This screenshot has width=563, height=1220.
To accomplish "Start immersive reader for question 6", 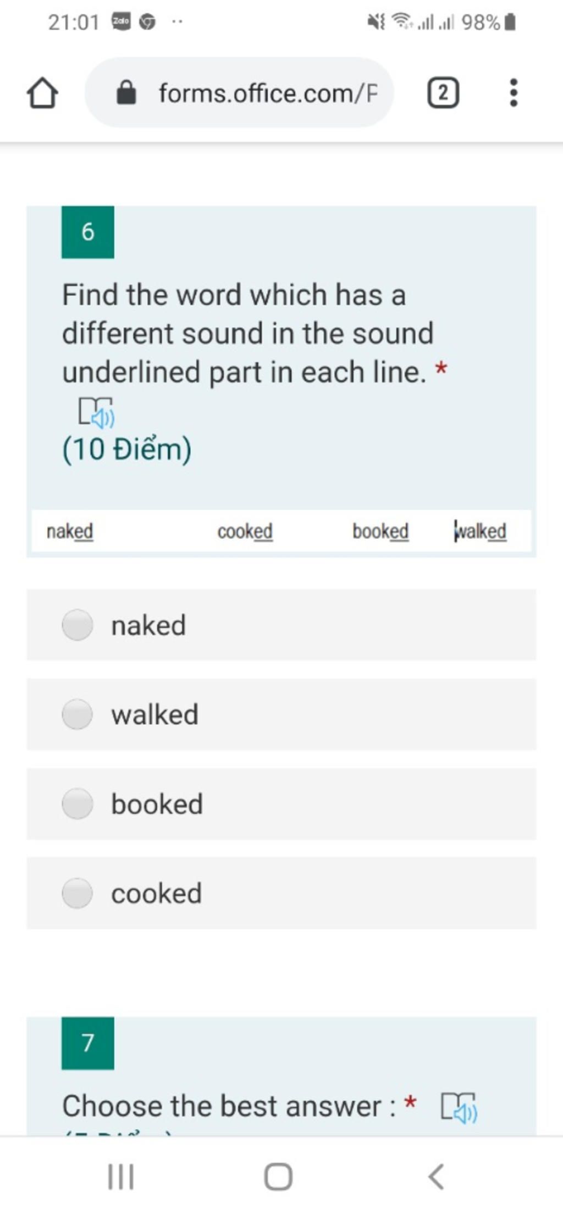I will click(96, 412).
